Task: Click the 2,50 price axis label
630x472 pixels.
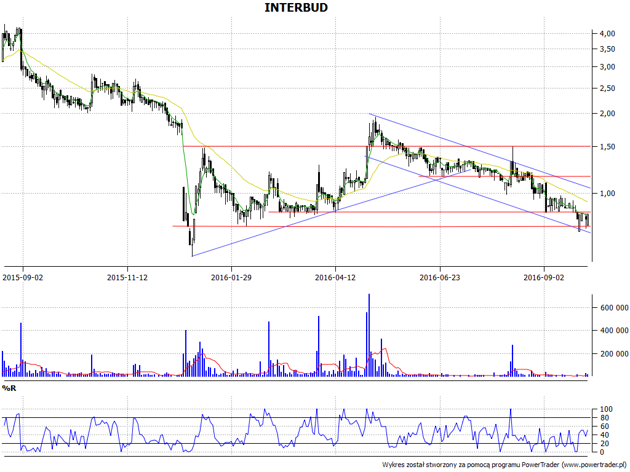Action: coord(607,88)
